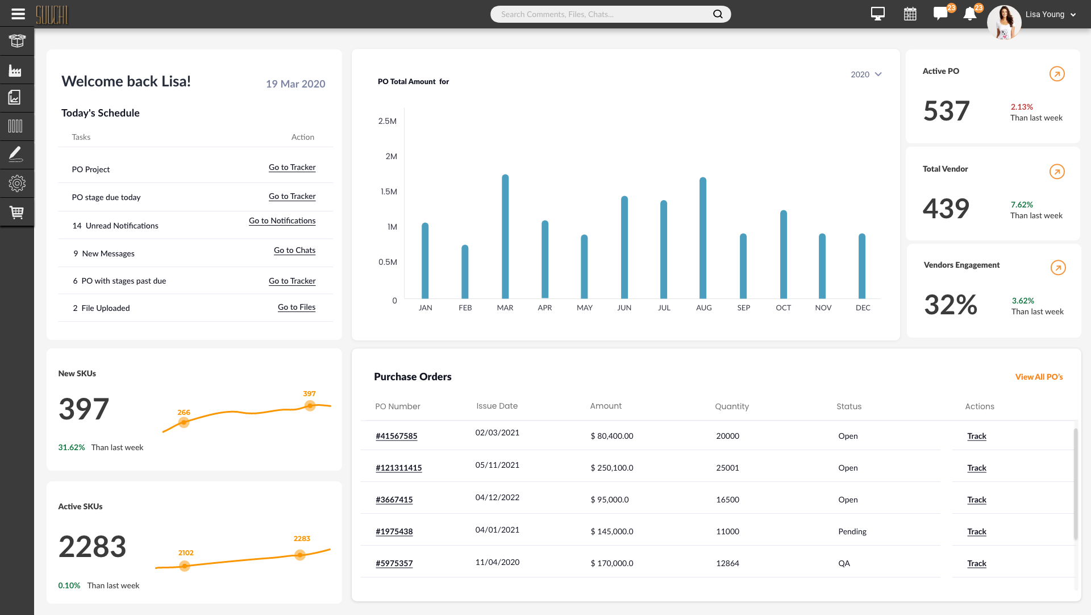
Task: Click Lisa Young's profile picture
Action: [1004, 23]
